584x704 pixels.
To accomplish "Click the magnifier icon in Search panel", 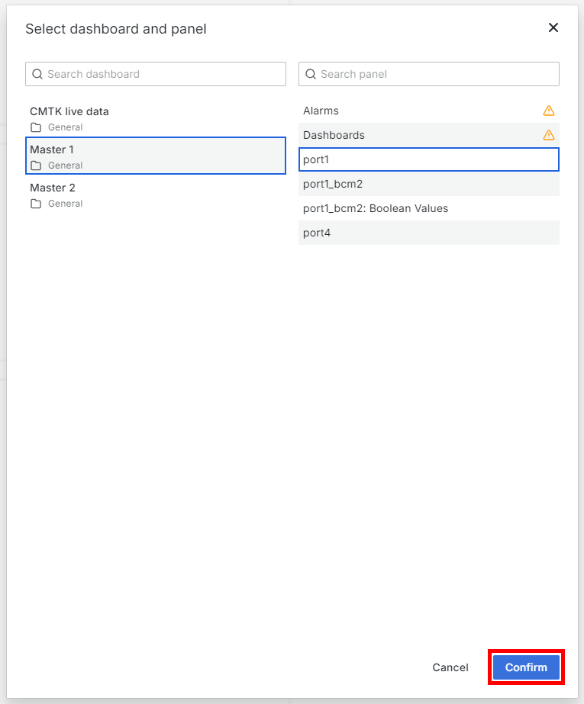I will coord(310,74).
